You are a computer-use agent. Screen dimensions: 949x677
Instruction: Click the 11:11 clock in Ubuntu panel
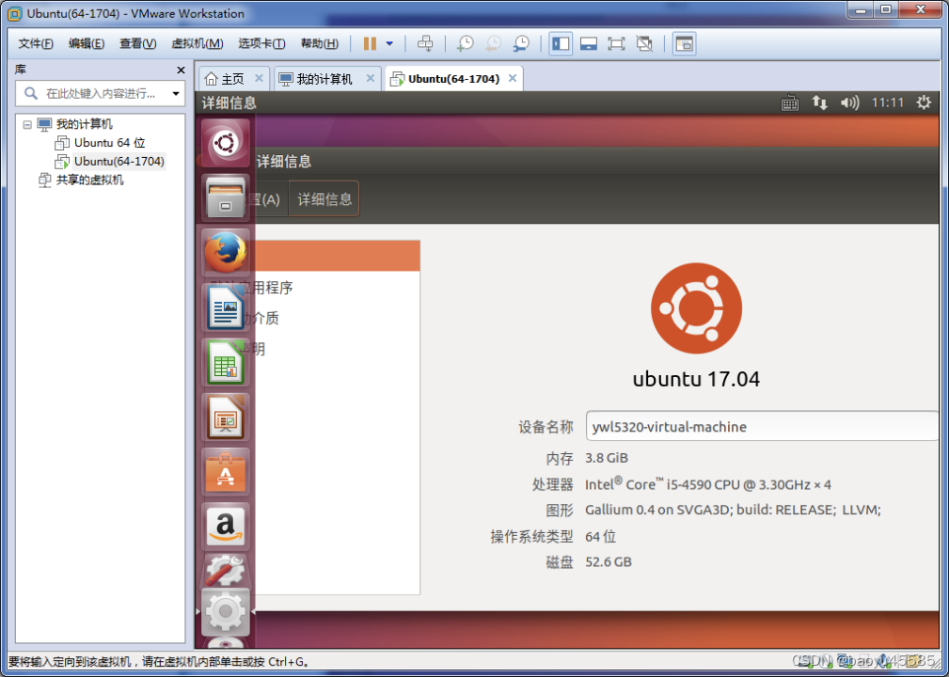pos(887,102)
